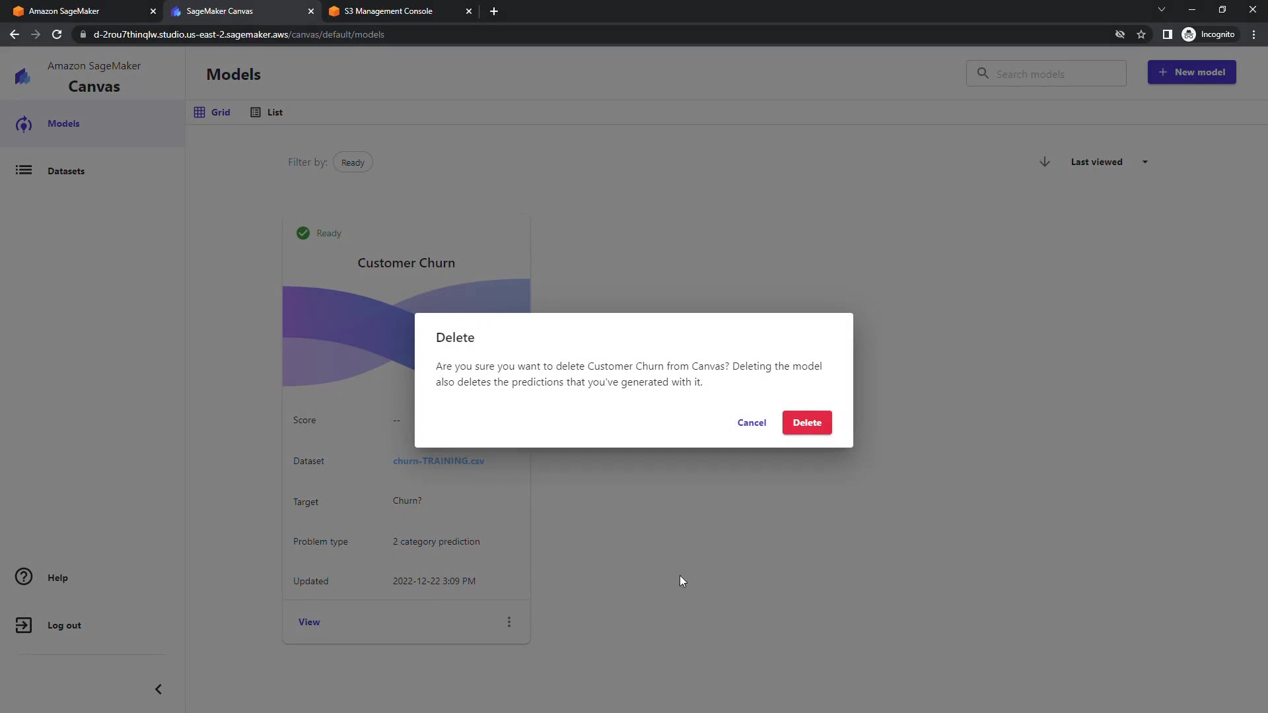Viewport: 1268px width, 713px height.
Task: Switch to S3 Management Console tab
Action: (x=388, y=11)
